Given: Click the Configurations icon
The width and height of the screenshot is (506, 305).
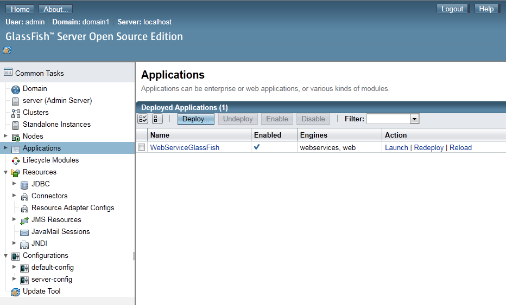Looking at the screenshot, I should click(16, 256).
